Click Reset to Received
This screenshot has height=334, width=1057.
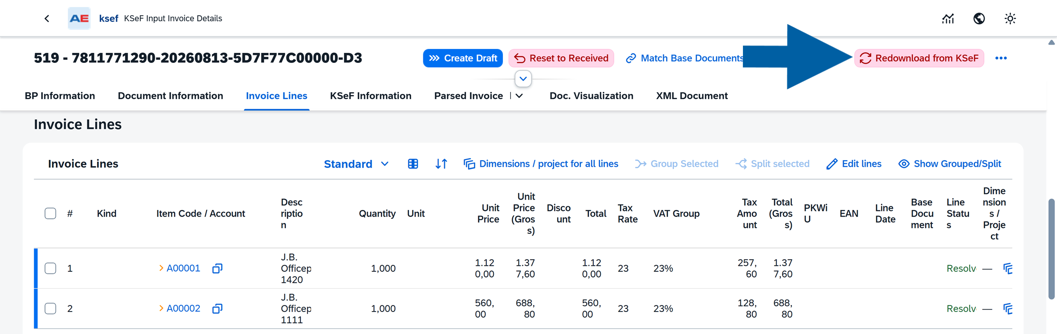[x=561, y=58]
